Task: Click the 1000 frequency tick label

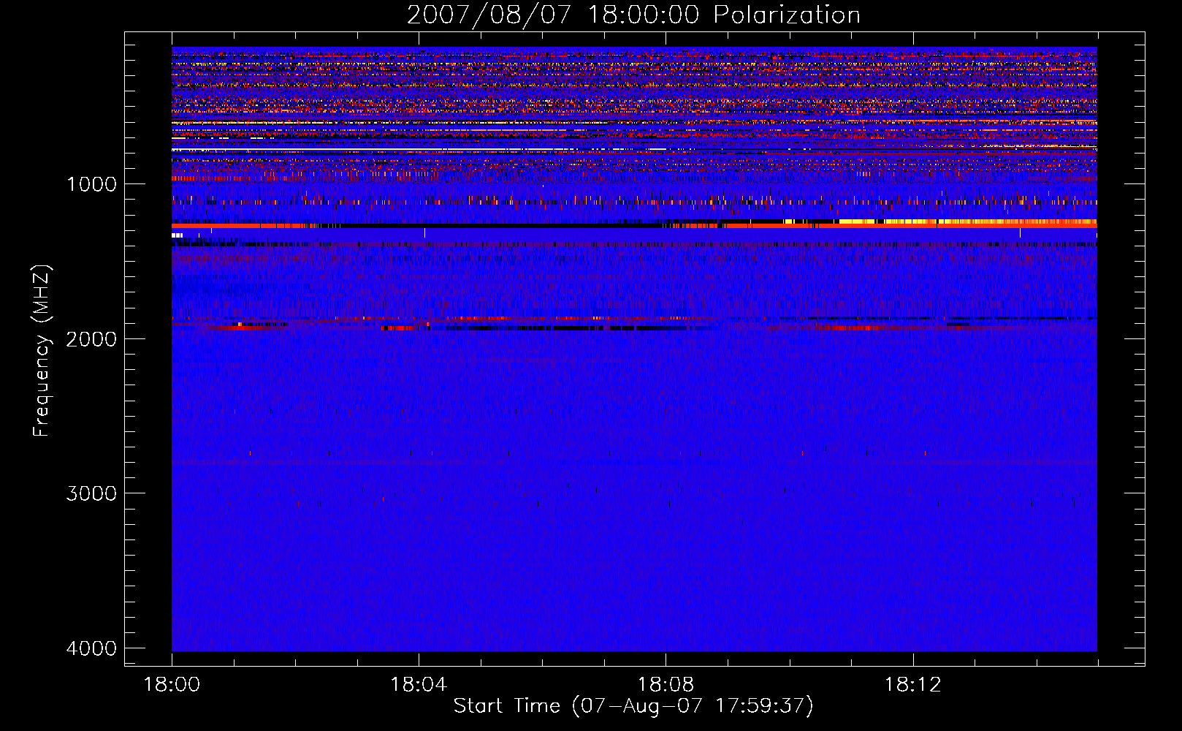Action: [x=91, y=184]
